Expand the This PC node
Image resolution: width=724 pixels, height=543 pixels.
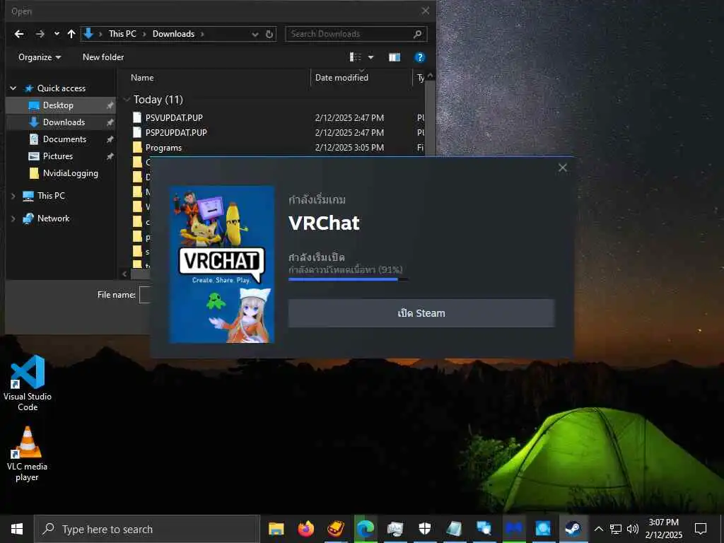[13, 196]
